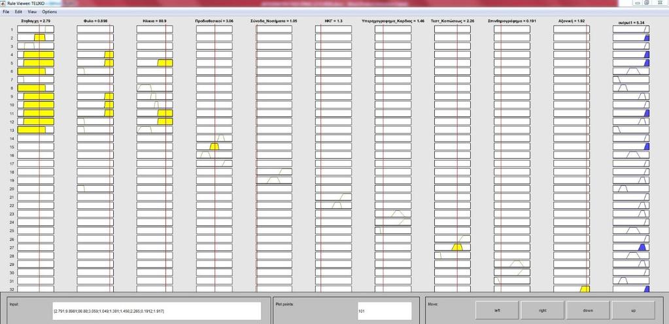Select the Ηλικια plot of rule 11
The image size is (669, 324).
click(155, 113)
